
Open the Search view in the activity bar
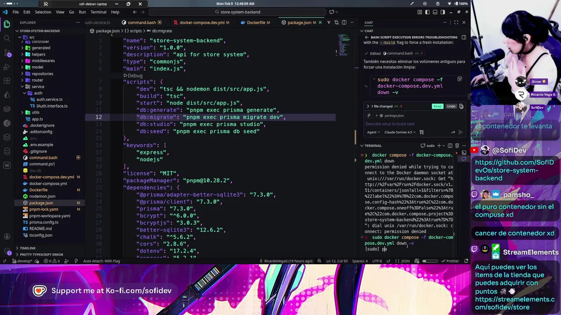pos(7,38)
